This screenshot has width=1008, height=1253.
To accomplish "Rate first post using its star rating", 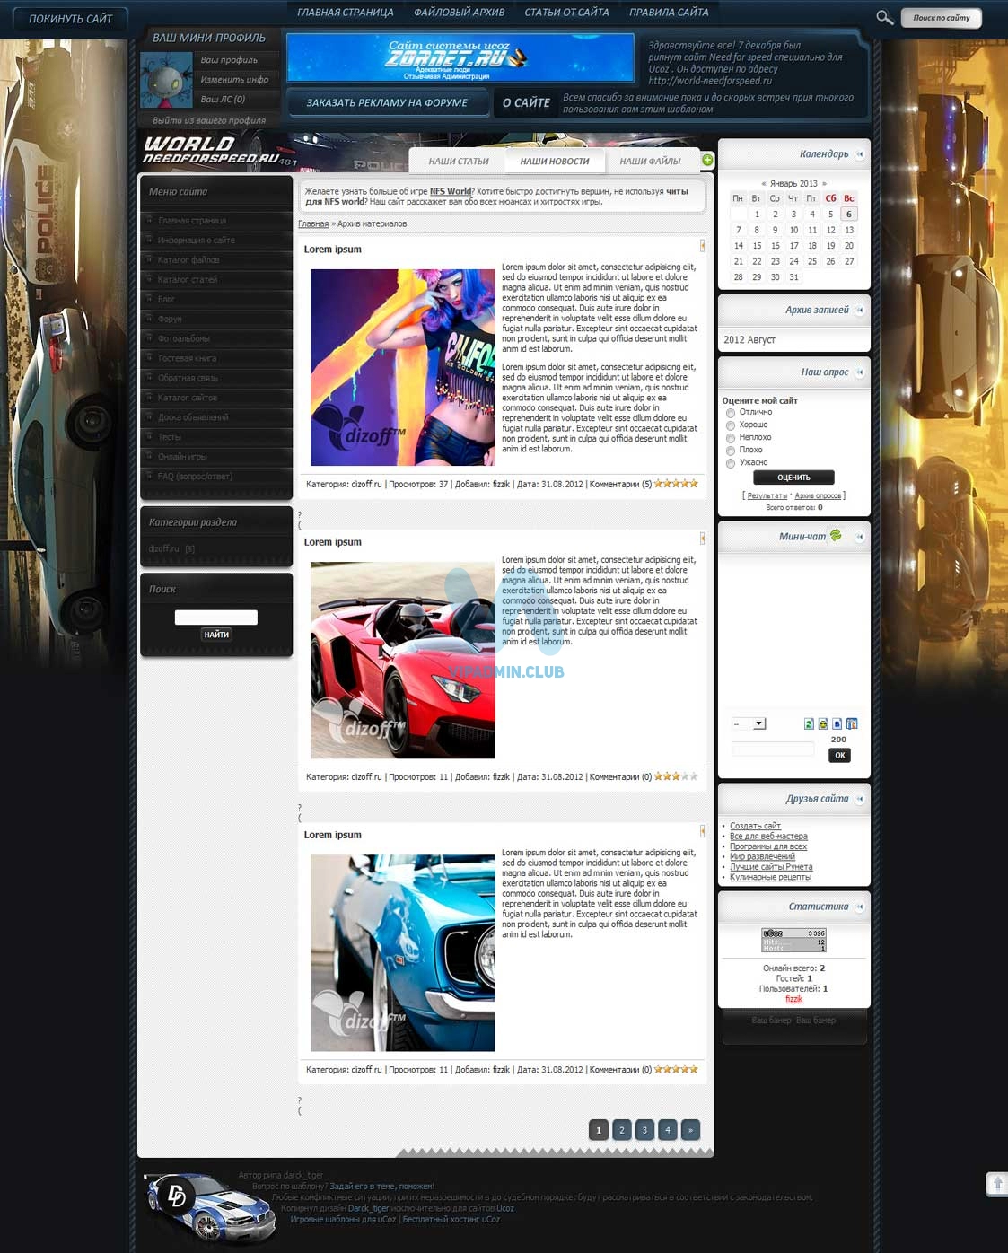I will [x=676, y=484].
